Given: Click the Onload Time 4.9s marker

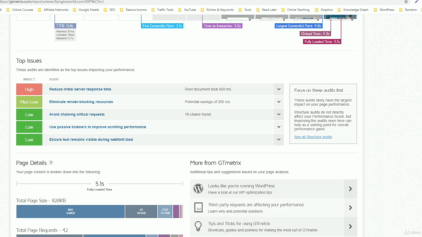Looking at the screenshot, I should [315, 34].
